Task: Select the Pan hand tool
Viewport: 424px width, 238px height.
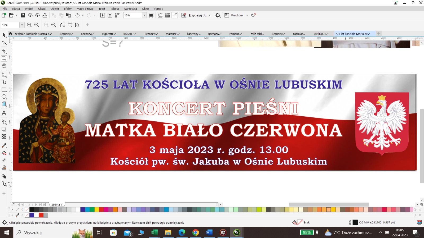Action: click(x=4, y=66)
